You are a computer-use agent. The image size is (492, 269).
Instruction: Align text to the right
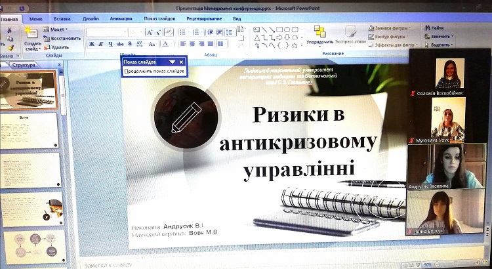coord(201,43)
